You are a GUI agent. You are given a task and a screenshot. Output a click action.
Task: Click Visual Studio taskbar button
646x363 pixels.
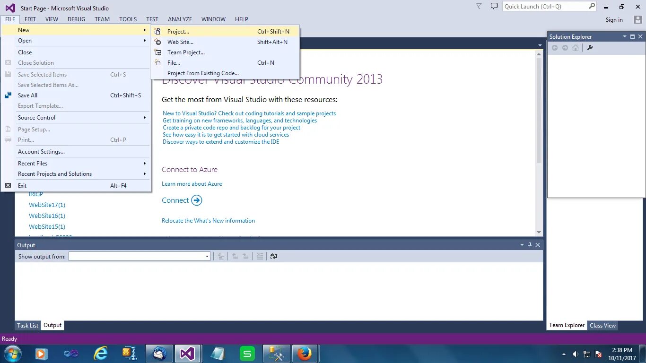(187, 354)
